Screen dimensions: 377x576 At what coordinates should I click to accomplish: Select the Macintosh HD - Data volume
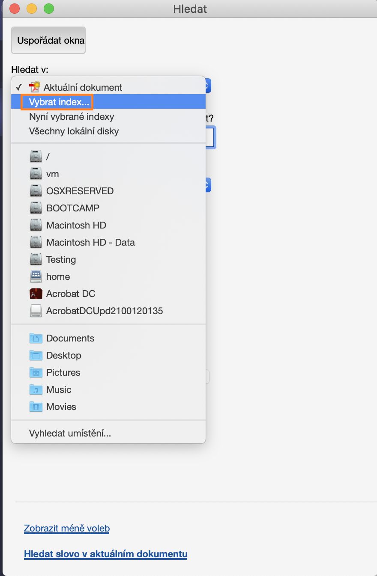(90, 243)
